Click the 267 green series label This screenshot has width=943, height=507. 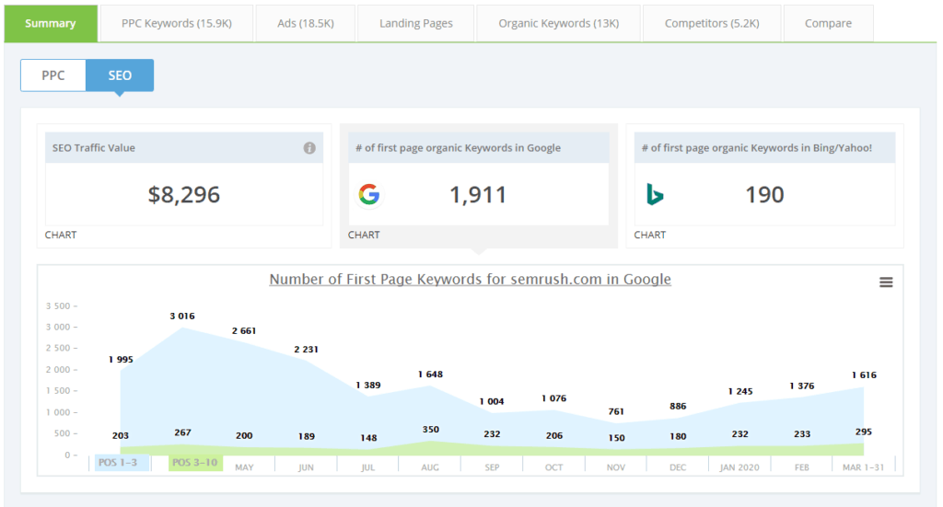pyautogui.click(x=183, y=432)
